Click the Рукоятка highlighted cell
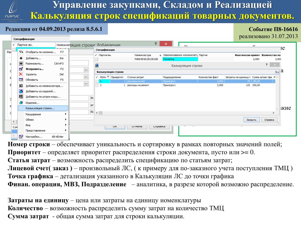 pyautogui.click(x=180, y=59)
